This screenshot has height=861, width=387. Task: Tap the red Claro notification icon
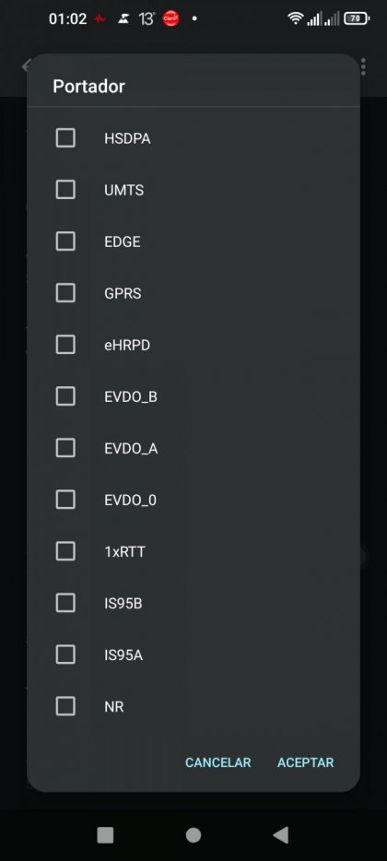(171, 18)
